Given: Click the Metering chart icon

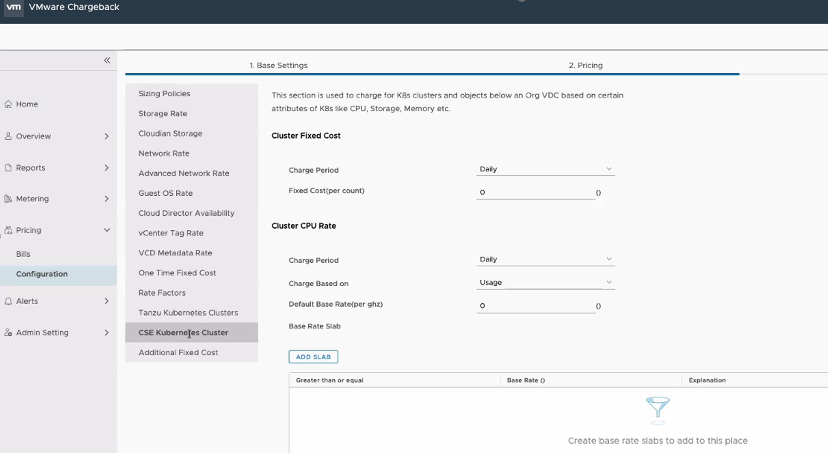Looking at the screenshot, I should 8,199.
